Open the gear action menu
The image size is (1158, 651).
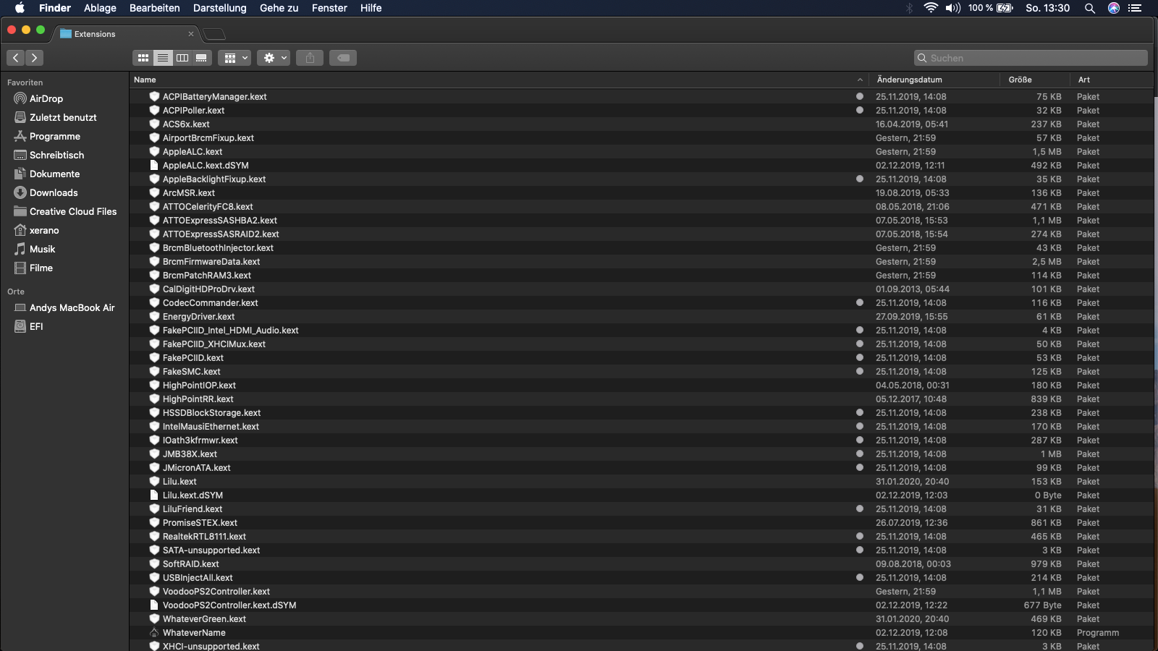coord(274,58)
